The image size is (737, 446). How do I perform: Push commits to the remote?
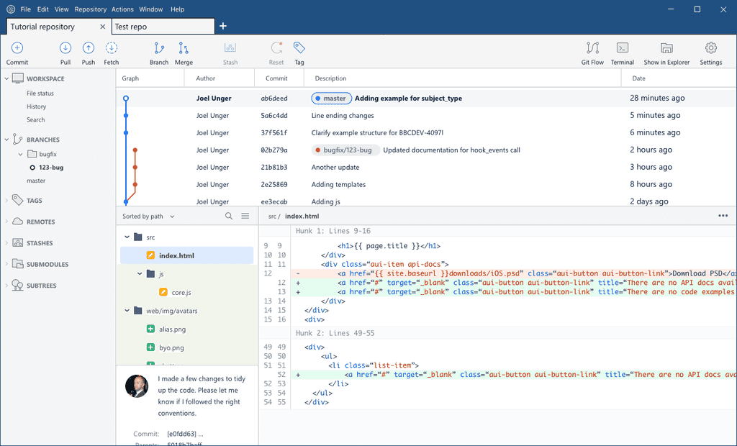[x=88, y=52]
